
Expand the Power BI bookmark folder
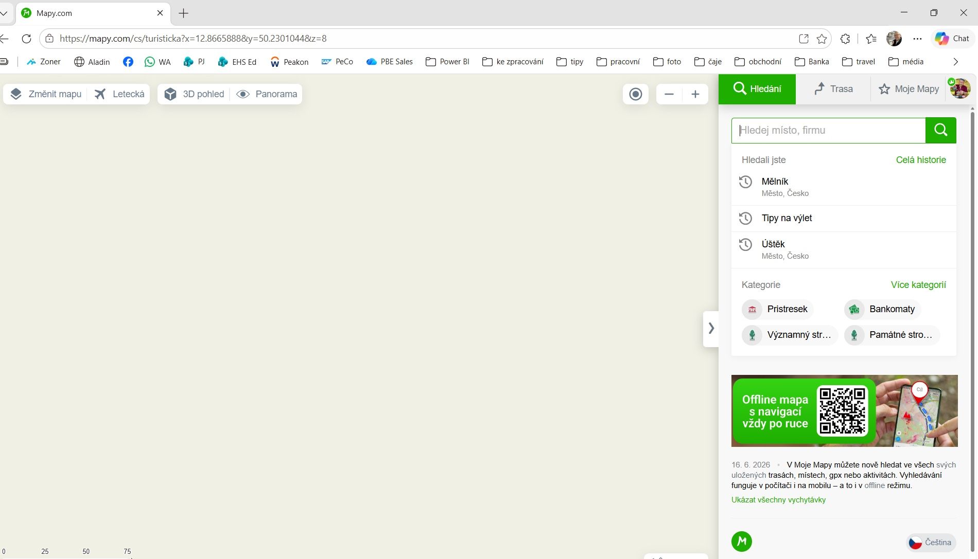click(447, 62)
